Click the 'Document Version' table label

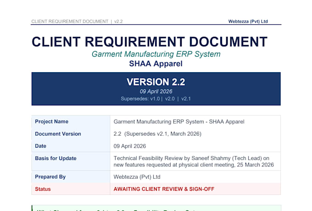click(58, 134)
